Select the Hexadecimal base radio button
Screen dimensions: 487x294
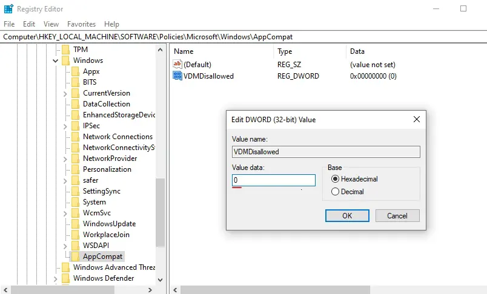click(335, 179)
